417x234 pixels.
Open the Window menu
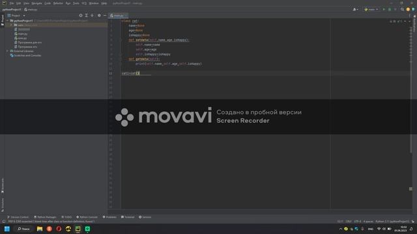tap(94, 3)
